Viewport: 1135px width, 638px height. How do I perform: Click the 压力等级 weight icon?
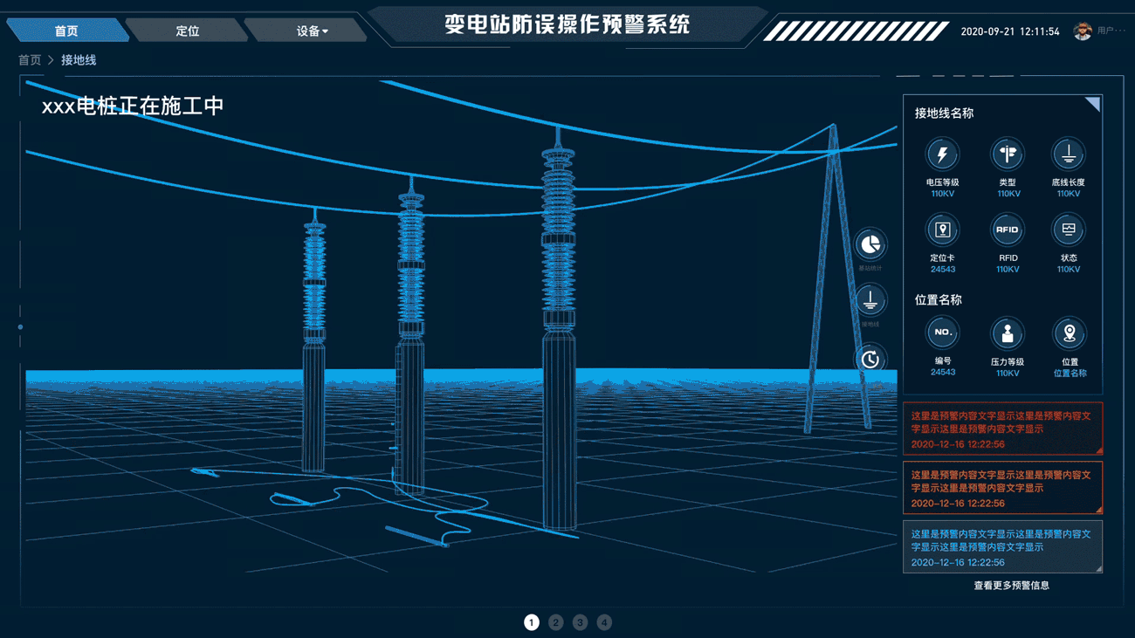1008,333
